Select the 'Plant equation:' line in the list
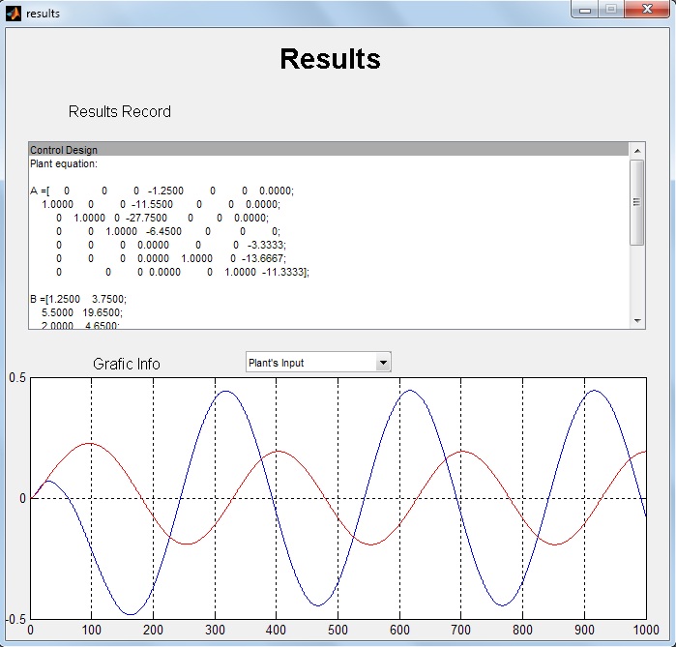This screenshot has width=676, height=647. 64,163
